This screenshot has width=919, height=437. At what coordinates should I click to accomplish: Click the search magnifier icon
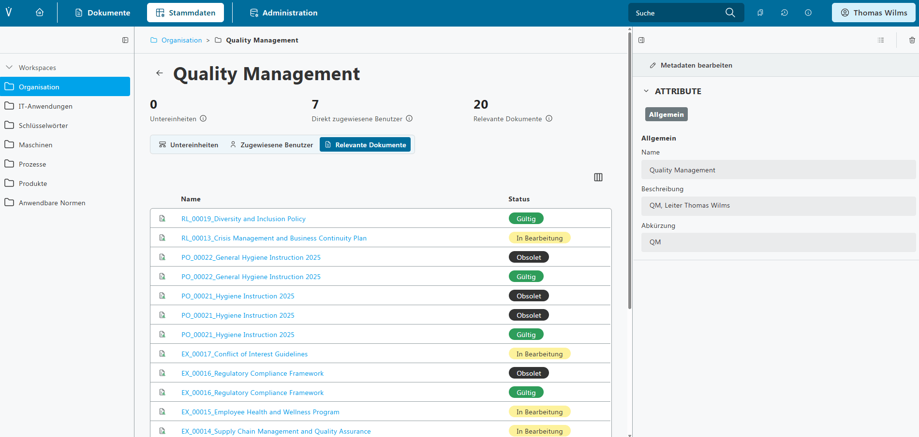(730, 13)
